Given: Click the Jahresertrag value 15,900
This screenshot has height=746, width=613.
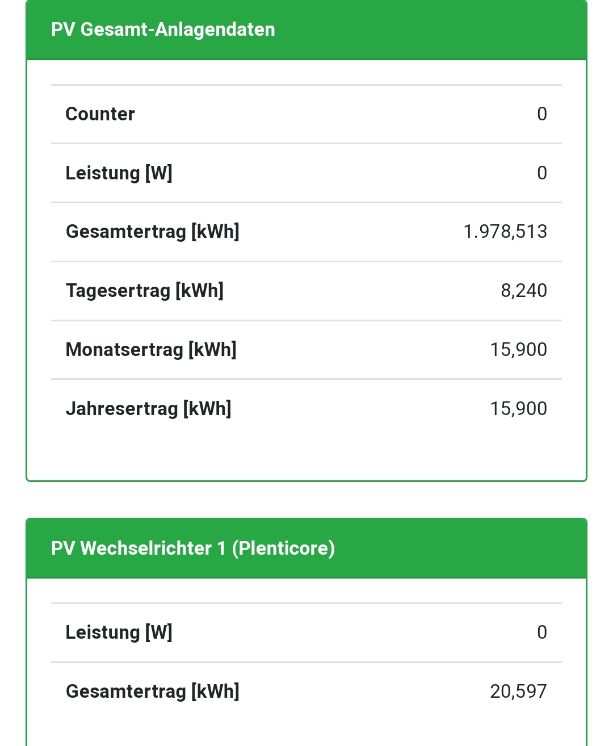Looking at the screenshot, I should pyautogui.click(x=518, y=409).
